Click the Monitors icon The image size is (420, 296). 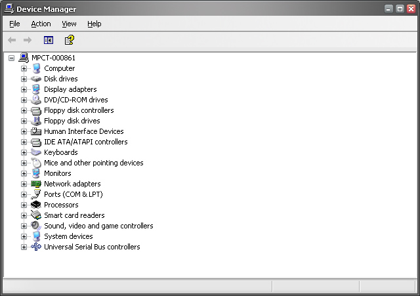point(36,173)
